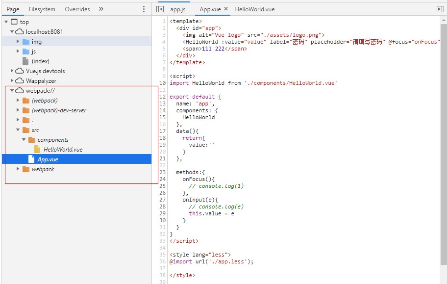Screen dimensions: 447x284
Task: Click the HelloWorld.vue yellow file icon
Action: [x=37, y=149]
